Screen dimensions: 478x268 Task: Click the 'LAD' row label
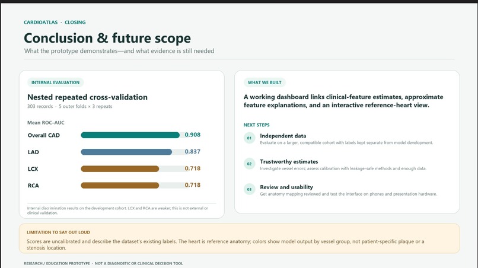coord(33,152)
